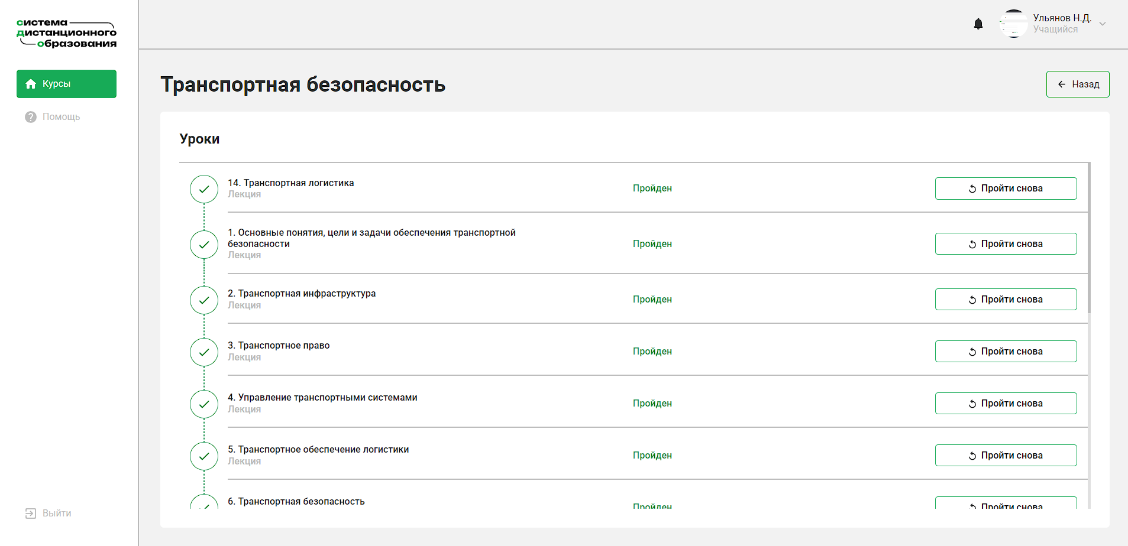This screenshot has width=1128, height=546.
Task: Click completed status circle for Транспортная инфраструктура
Action: tap(204, 300)
